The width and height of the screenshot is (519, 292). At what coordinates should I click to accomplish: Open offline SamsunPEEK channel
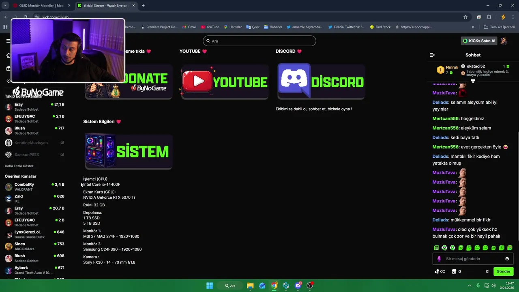point(34,155)
